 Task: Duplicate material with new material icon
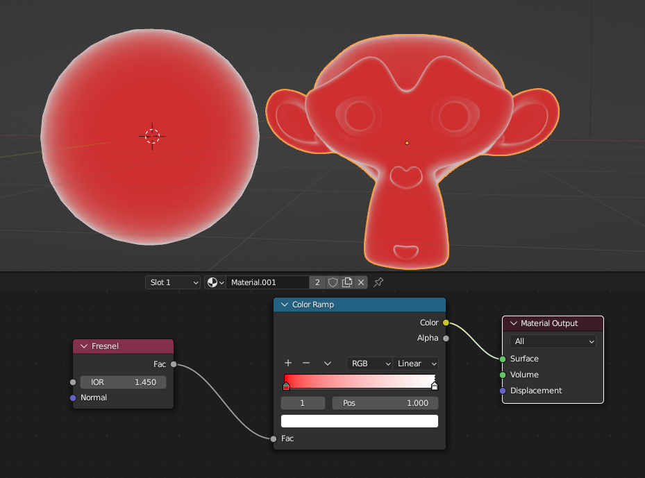[x=347, y=282]
